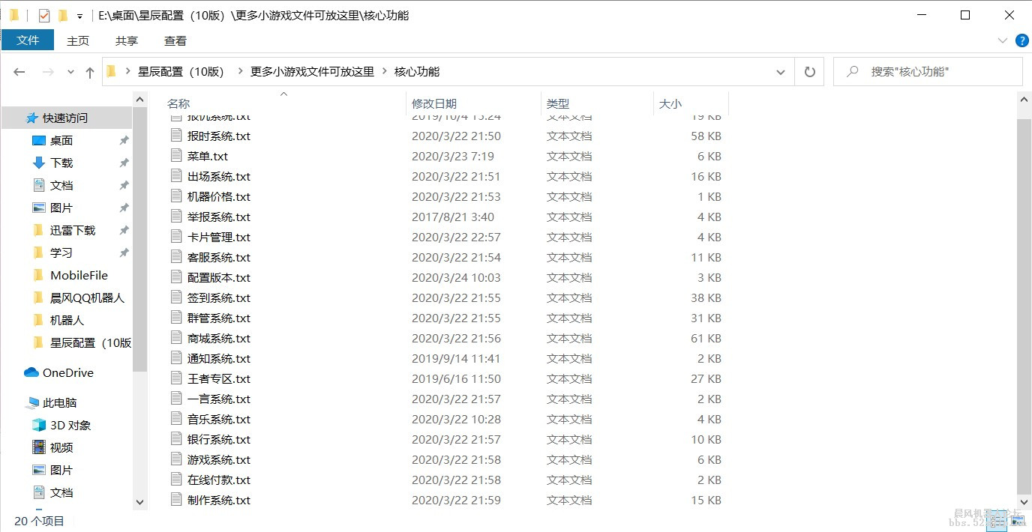1032x532 pixels.
Task: Open the address bar history dropdown
Action: [780, 71]
